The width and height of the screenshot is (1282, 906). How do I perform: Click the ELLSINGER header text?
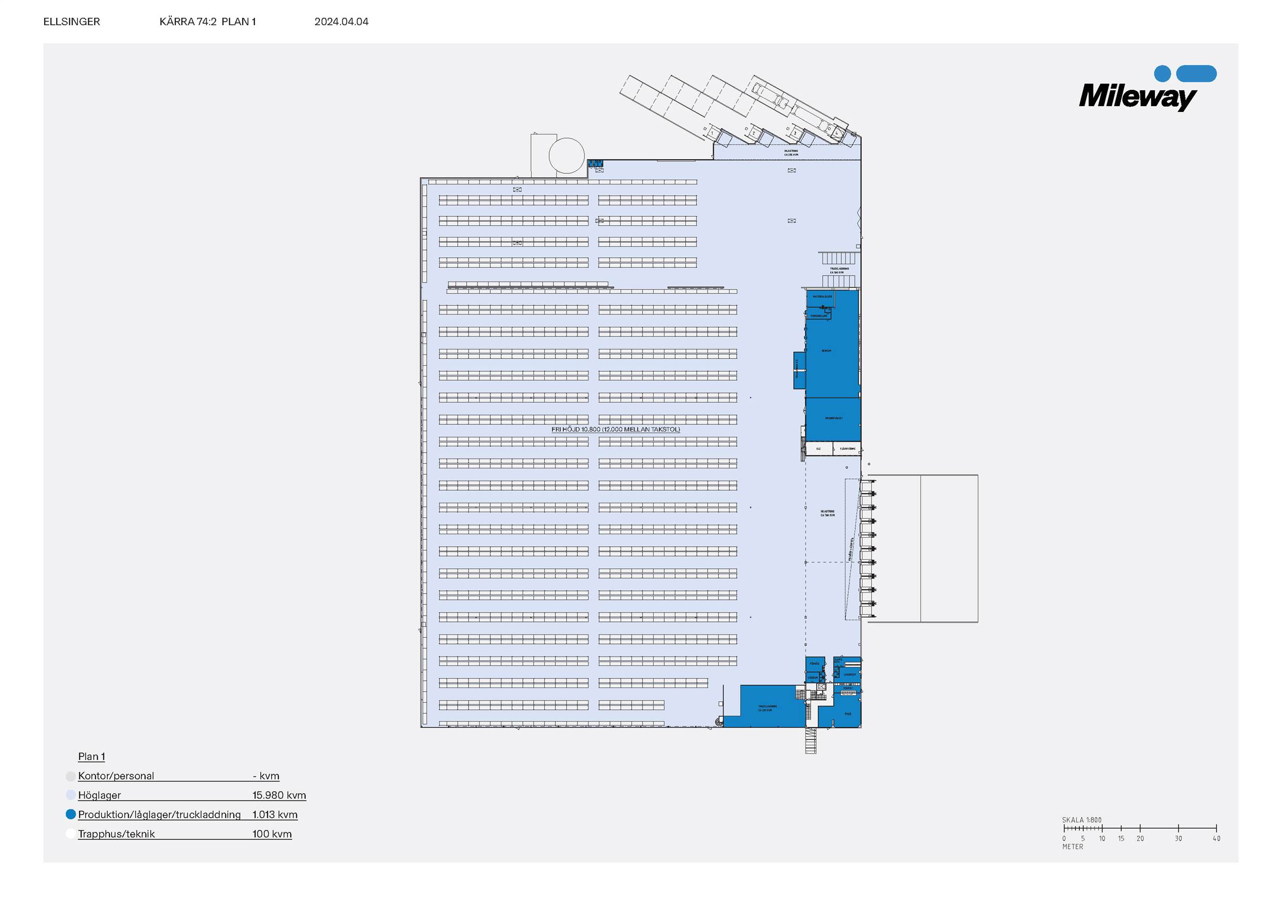click(x=71, y=22)
